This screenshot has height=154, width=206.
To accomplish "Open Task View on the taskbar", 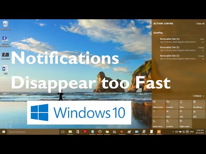I will point(63,132).
